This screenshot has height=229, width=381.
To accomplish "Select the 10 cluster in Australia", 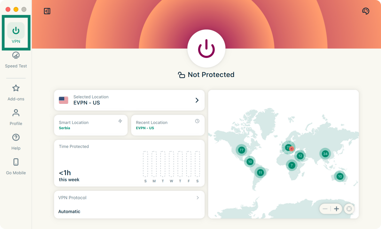I will click(340, 176).
